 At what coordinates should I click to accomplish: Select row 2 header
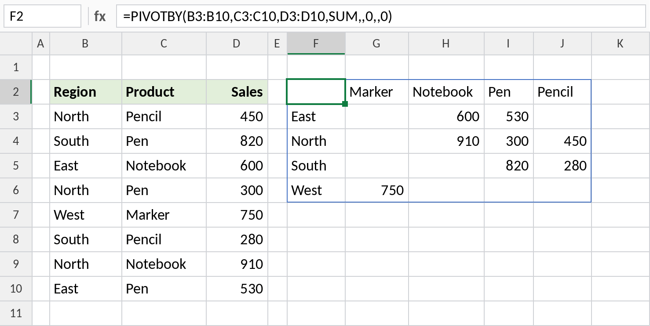[x=16, y=92]
